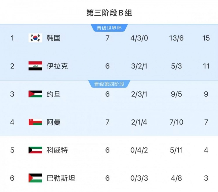Click the 晋级第四阶段 label tab
This screenshot has width=218, height=192.
[x=109, y=84]
